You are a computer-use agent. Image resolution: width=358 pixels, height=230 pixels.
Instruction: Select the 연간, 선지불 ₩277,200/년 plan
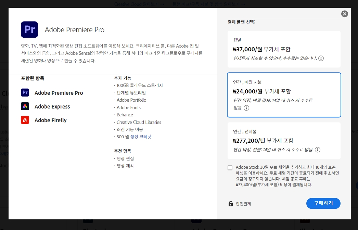[284, 140]
